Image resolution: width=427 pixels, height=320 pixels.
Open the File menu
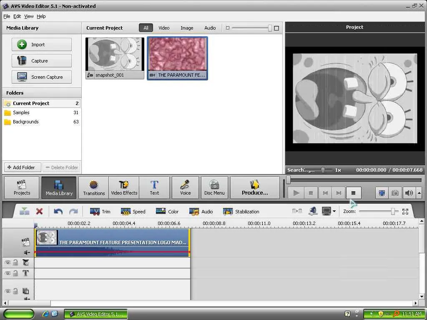[7, 16]
